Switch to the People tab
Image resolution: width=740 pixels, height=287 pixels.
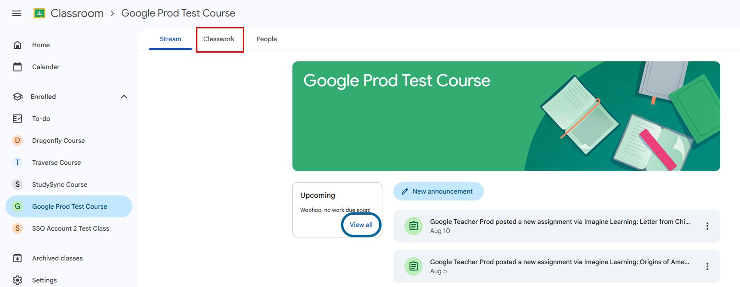pos(267,39)
